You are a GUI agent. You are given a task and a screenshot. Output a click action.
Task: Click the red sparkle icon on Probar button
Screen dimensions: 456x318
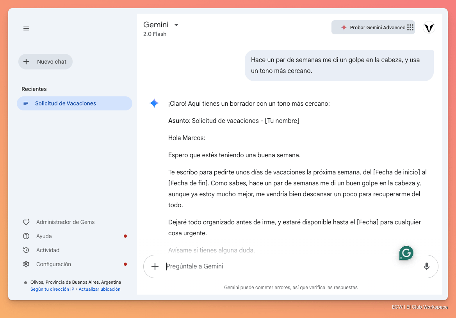pyautogui.click(x=344, y=27)
